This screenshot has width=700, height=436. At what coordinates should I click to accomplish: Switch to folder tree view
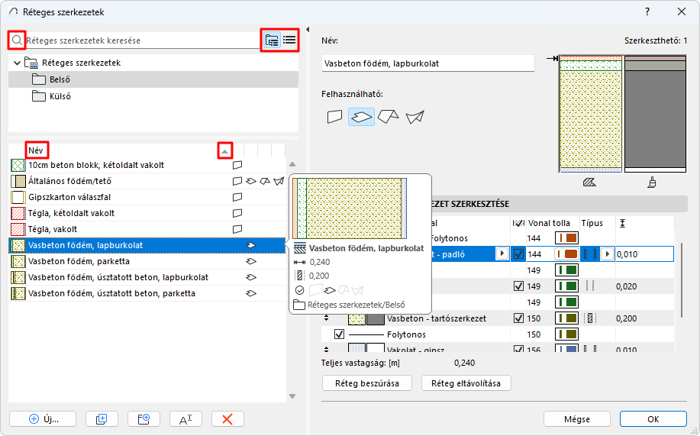271,40
